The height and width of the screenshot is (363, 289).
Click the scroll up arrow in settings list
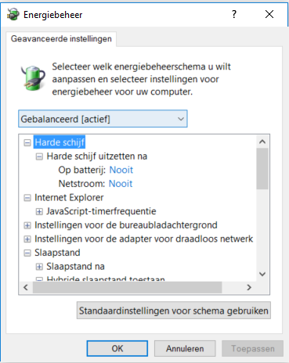pos(262,142)
